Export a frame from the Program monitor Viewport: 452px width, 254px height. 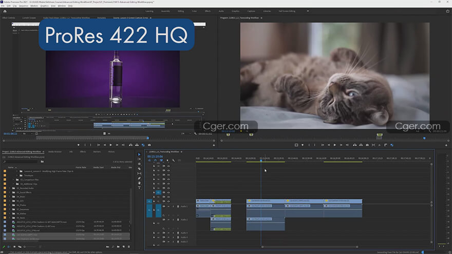click(367, 145)
